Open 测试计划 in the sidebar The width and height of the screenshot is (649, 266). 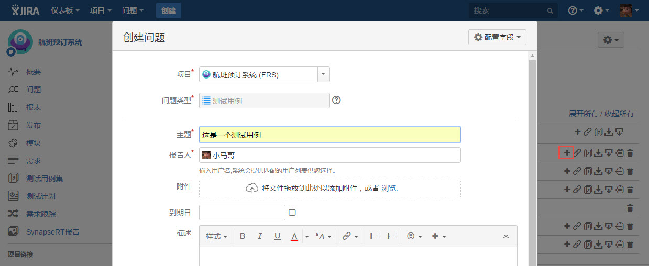pos(41,196)
